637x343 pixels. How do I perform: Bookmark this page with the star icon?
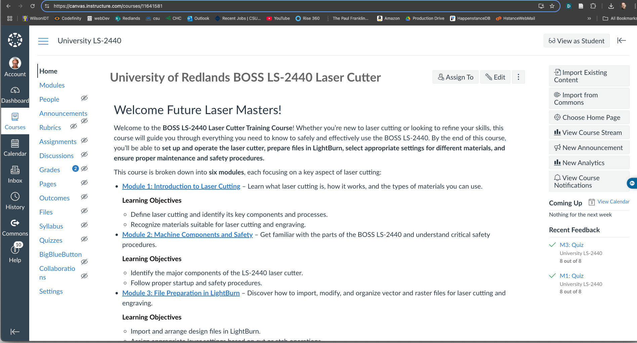(x=552, y=6)
